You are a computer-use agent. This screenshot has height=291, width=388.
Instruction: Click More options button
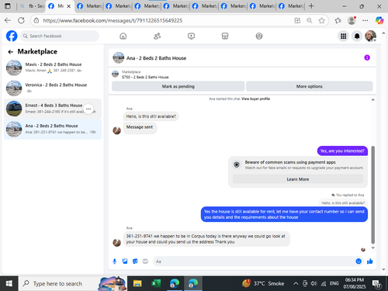[310, 86]
